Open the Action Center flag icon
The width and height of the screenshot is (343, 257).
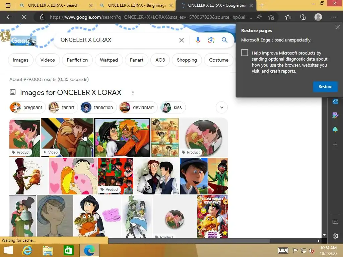295,250
